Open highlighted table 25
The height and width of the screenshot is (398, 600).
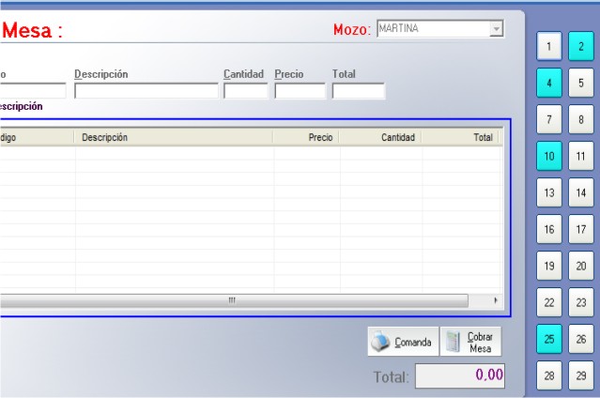coord(549,339)
